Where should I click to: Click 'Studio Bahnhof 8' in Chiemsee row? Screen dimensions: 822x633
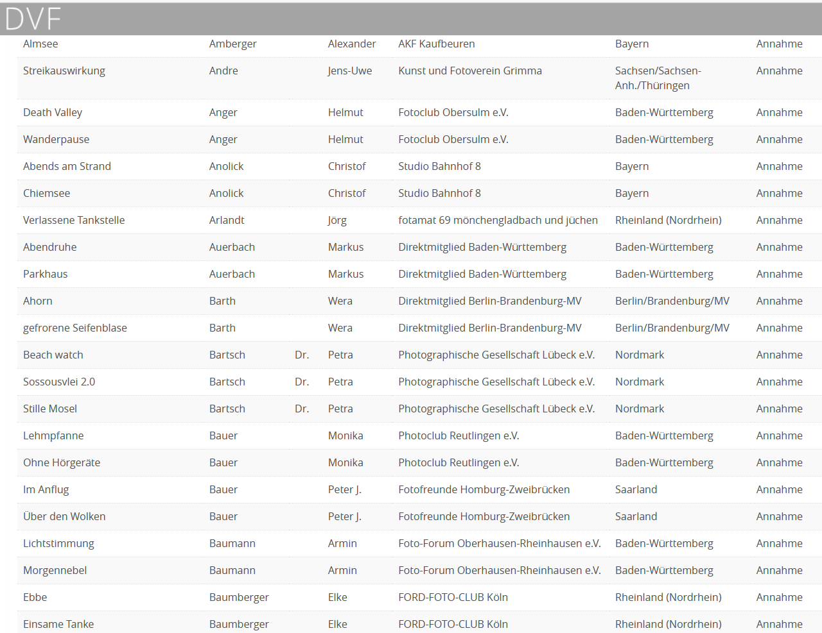(439, 193)
